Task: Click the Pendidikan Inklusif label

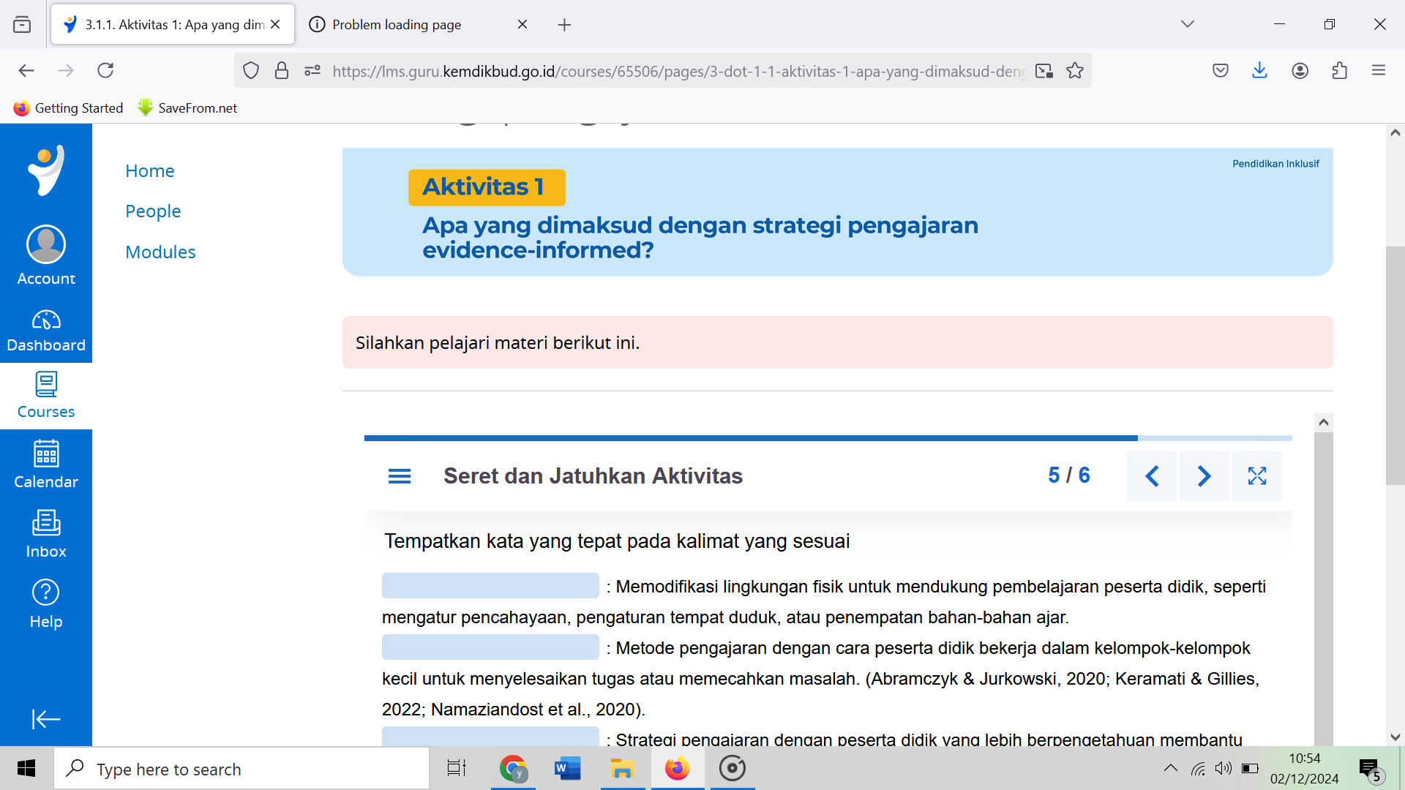Action: pos(1275,164)
